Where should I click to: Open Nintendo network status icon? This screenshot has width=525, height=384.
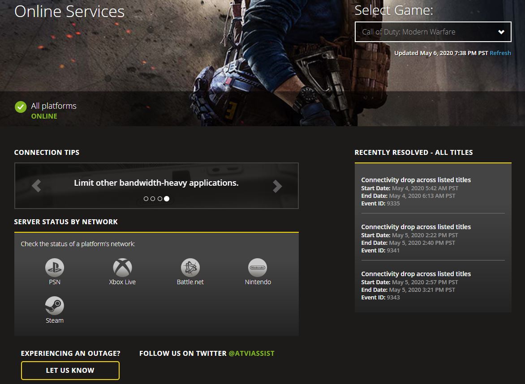pos(258,268)
